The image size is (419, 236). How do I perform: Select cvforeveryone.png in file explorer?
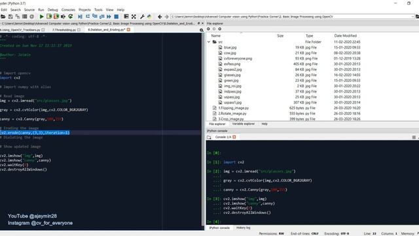click(x=238, y=58)
